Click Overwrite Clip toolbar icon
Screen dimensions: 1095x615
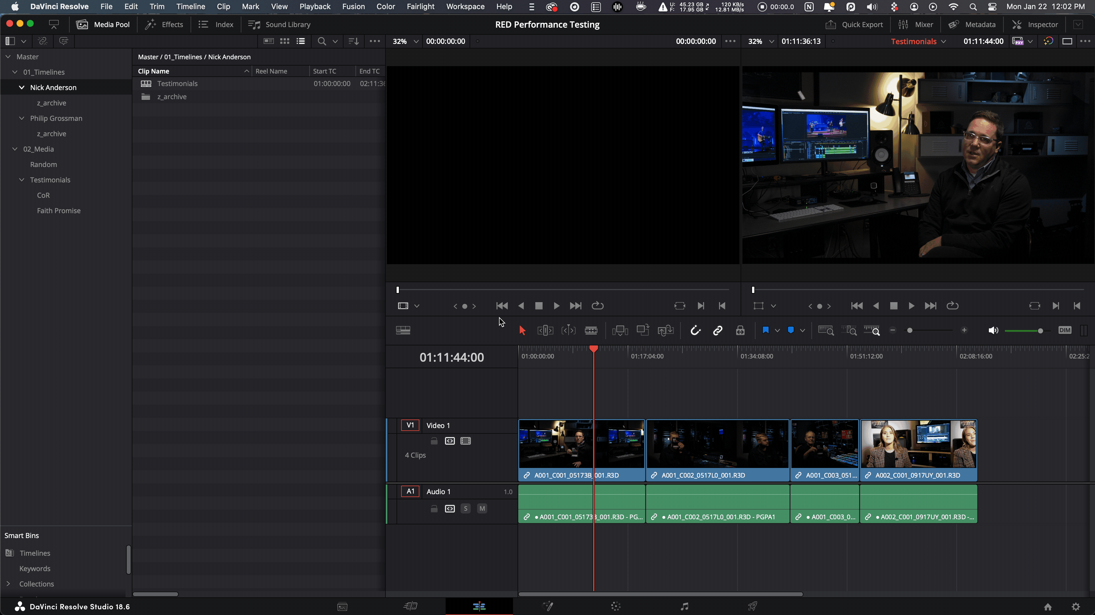643,330
